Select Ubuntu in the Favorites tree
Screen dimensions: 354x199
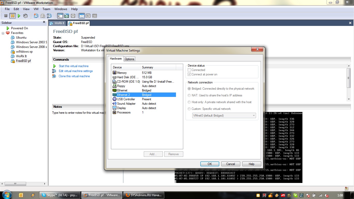click(x=21, y=38)
